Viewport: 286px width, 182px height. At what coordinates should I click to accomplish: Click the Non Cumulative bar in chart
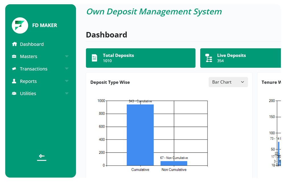coord(174,163)
